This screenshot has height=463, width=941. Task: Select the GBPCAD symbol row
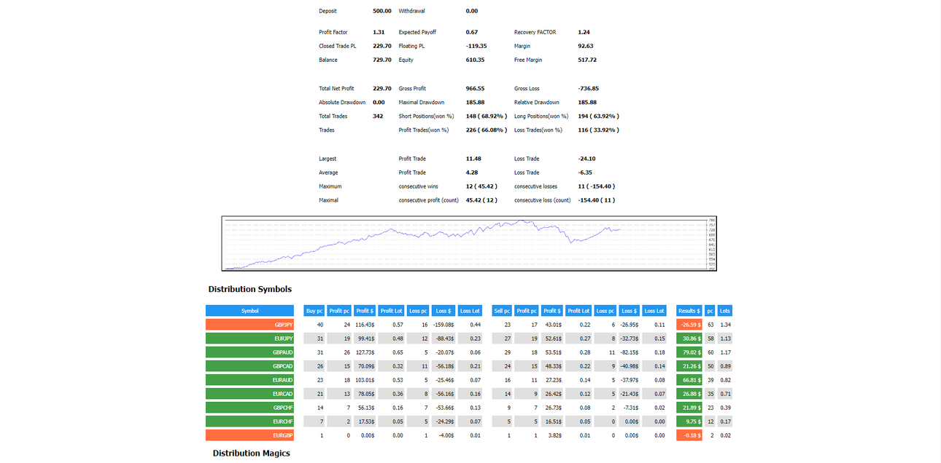(x=249, y=366)
